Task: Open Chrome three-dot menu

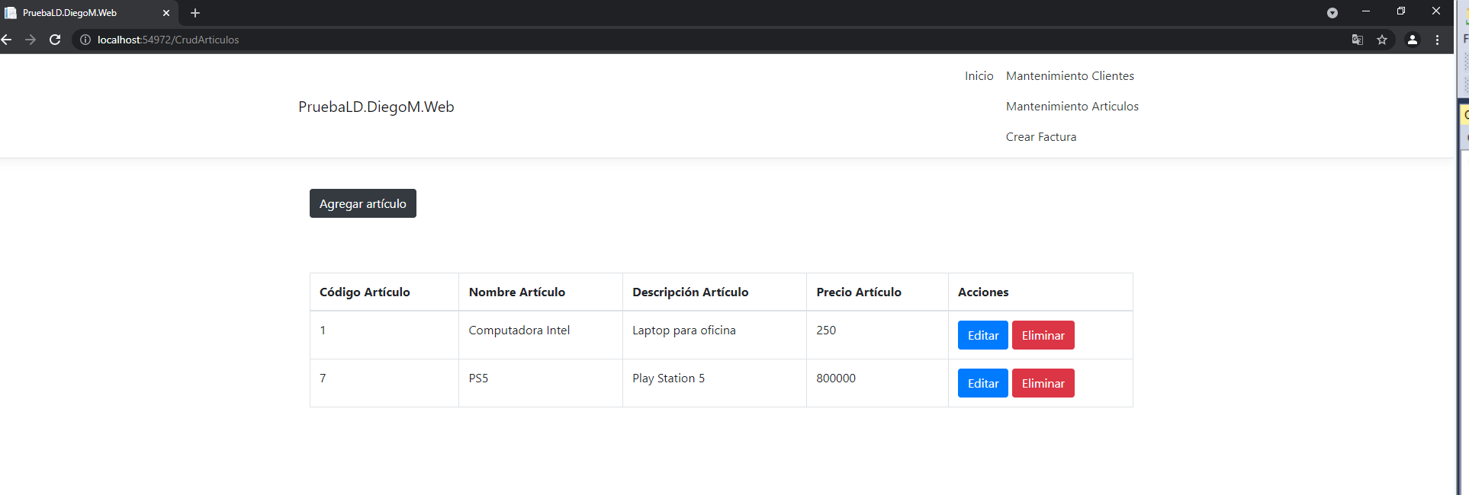Action: click(1438, 40)
